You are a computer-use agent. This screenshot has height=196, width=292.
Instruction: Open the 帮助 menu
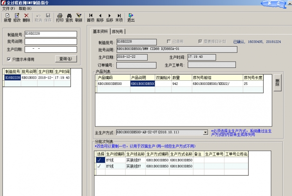coord(25,9)
